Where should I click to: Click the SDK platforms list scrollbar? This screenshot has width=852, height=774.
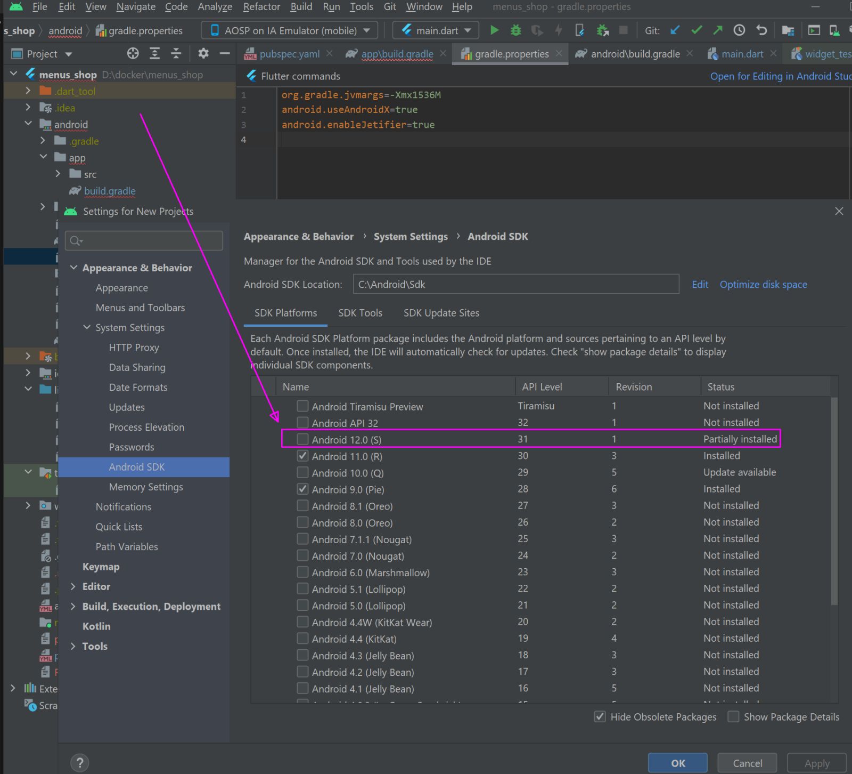pyautogui.click(x=834, y=501)
